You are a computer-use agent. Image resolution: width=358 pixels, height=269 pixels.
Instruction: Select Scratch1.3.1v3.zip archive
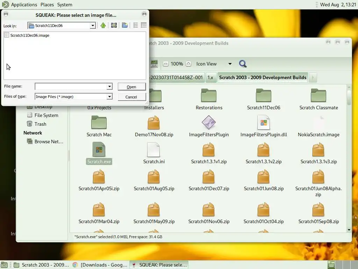click(x=318, y=153)
